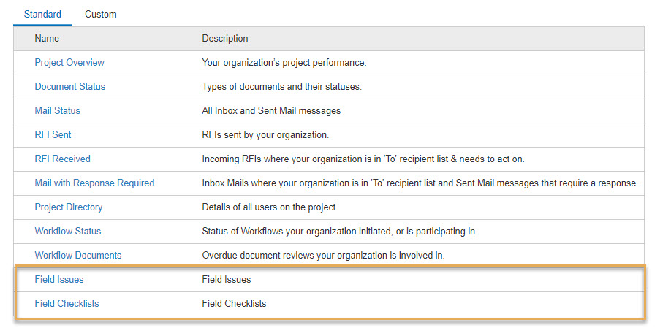671x328 pixels.
Task: Click the Description column header
Action: click(x=224, y=38)
